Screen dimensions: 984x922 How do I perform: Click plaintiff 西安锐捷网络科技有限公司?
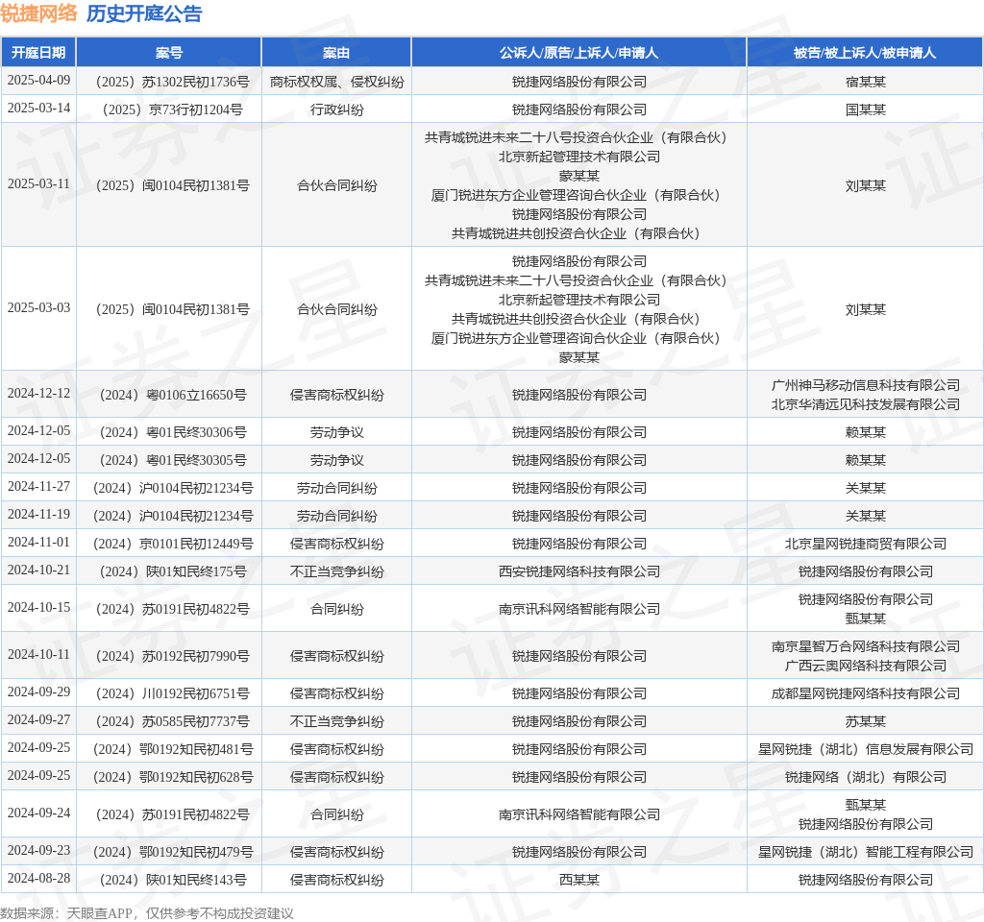point(578,571)
